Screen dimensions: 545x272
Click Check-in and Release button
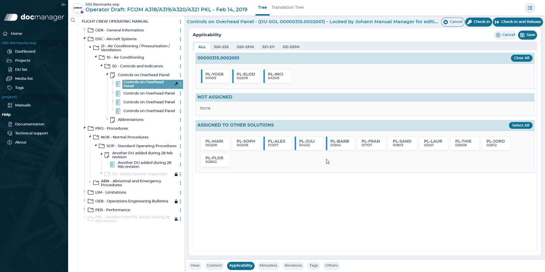click(x=518, y=22)
